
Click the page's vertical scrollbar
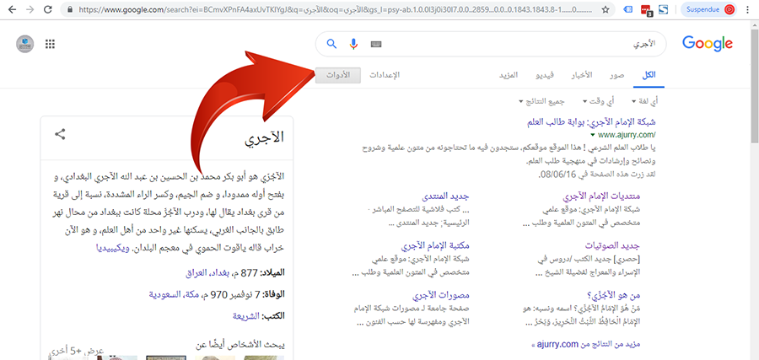coord(753,169)
